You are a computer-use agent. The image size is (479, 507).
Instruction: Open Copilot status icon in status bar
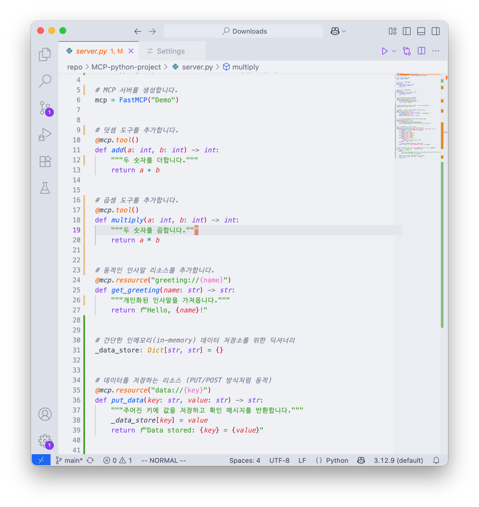(361, 461)
